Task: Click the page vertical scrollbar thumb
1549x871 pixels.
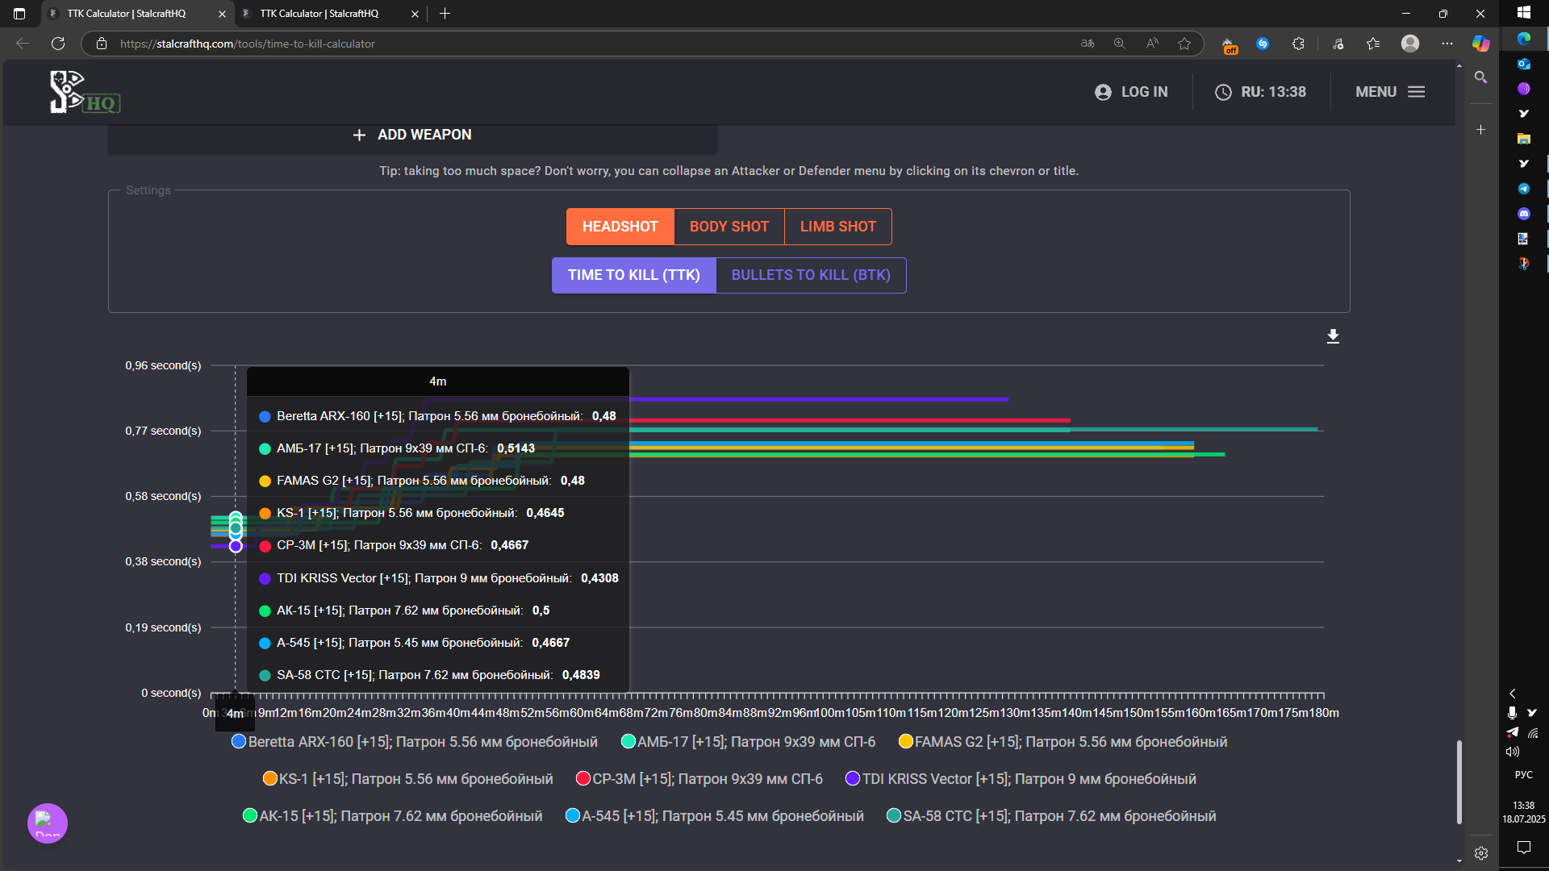Action: click(x=1459, y=782)
